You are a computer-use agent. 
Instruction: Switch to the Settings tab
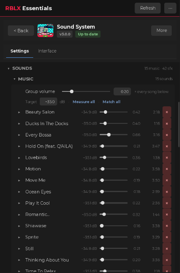click(x=20, y=51)
